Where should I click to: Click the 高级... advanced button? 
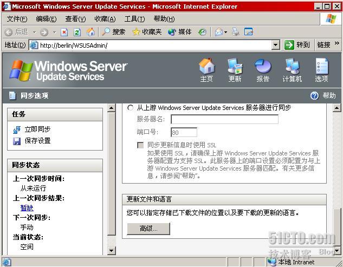point(148,229)
